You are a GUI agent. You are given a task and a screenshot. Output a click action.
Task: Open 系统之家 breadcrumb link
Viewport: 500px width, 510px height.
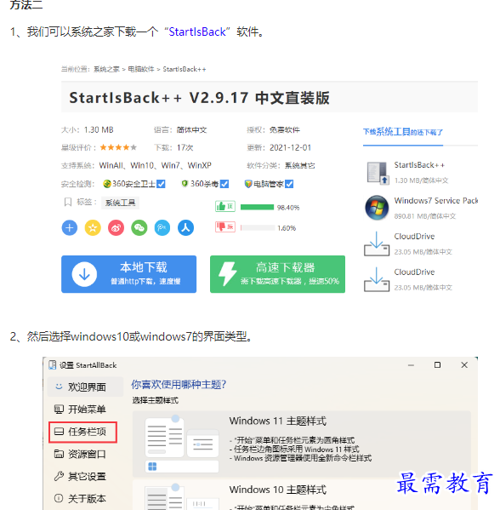point(106,69)
